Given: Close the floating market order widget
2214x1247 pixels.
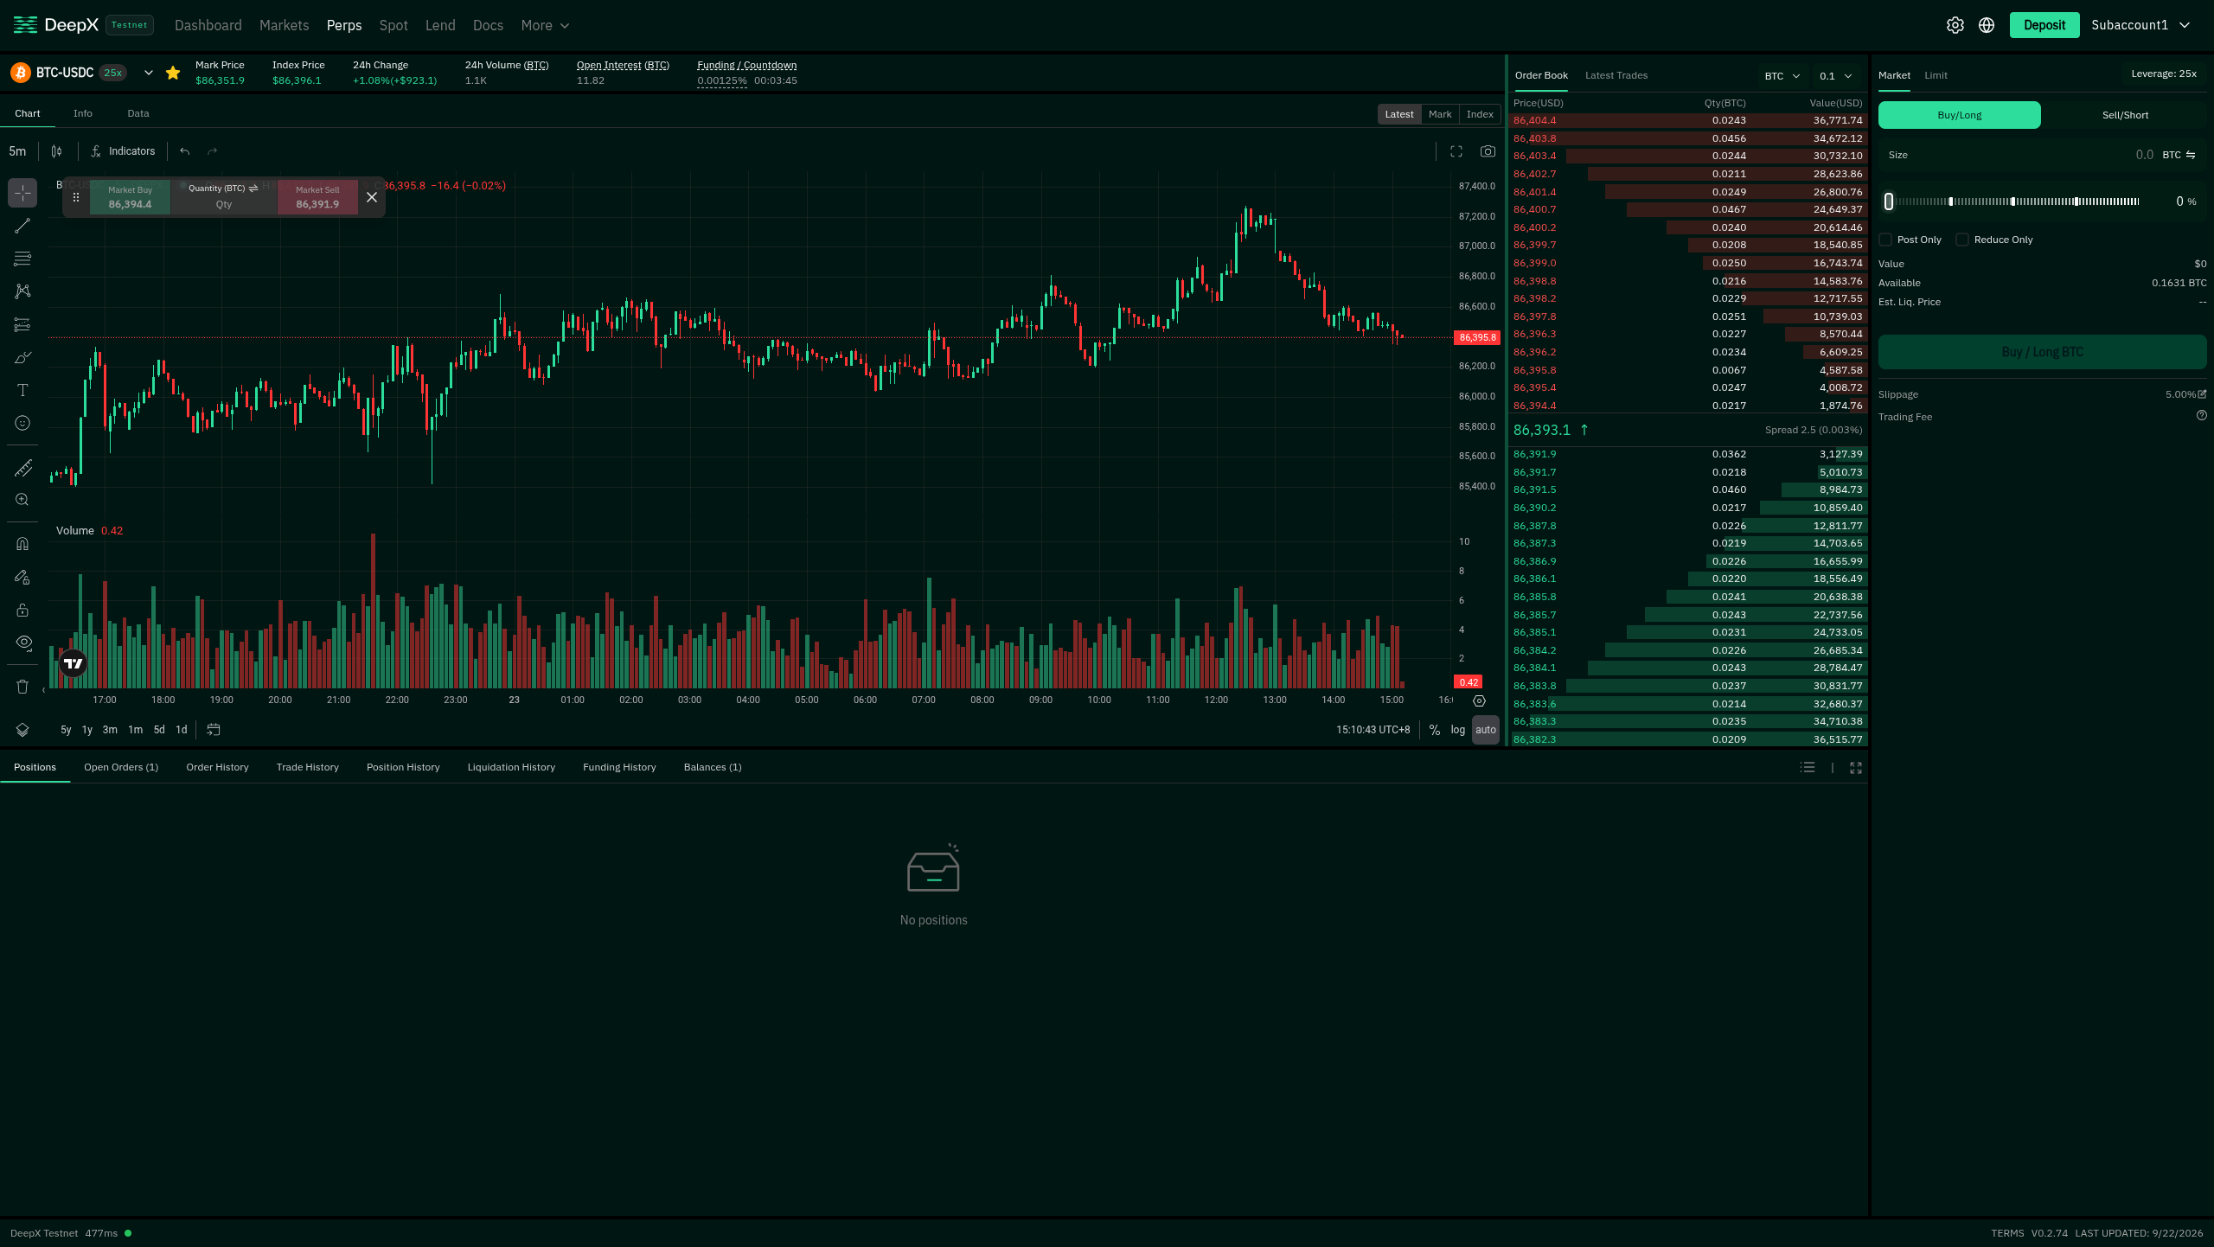Looking at the screenshot, I should 372,197.
